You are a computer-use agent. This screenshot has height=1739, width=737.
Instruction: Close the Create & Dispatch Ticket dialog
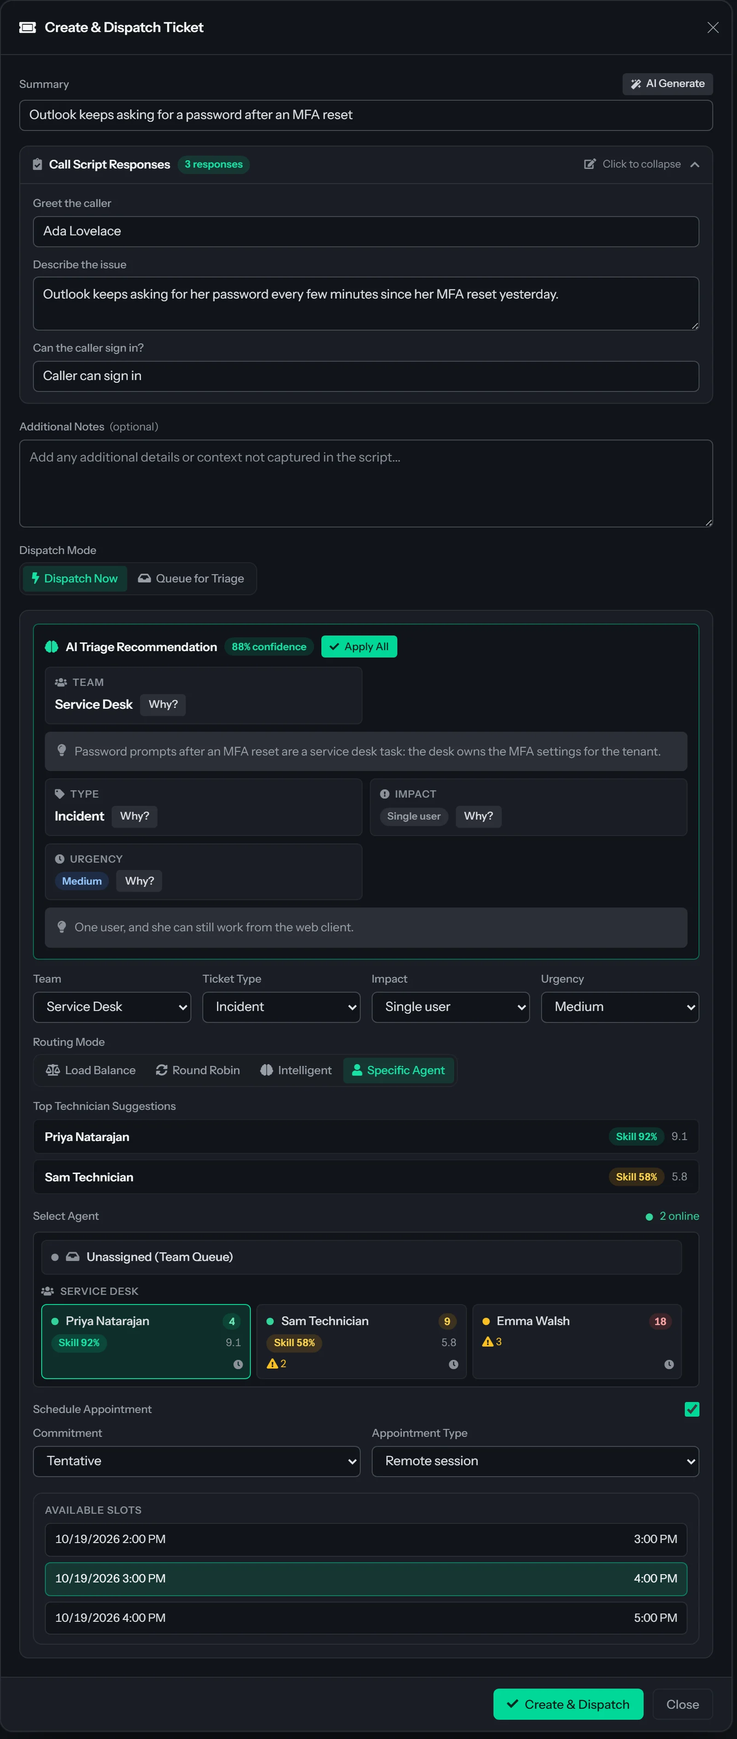712,27
